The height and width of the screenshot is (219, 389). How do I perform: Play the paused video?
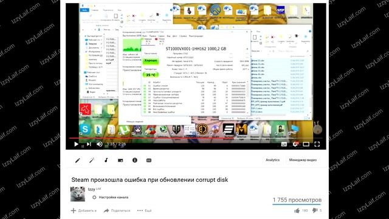(x=76, y=144)
